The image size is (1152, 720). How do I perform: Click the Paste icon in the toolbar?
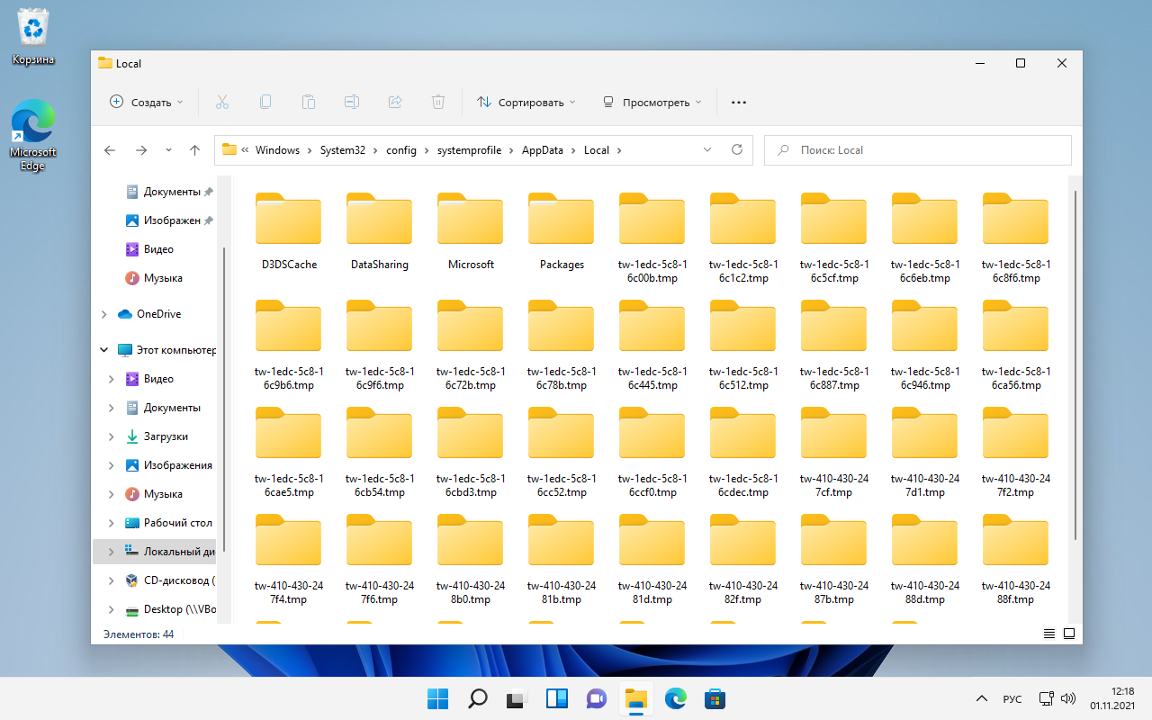[x=308, y=102]
